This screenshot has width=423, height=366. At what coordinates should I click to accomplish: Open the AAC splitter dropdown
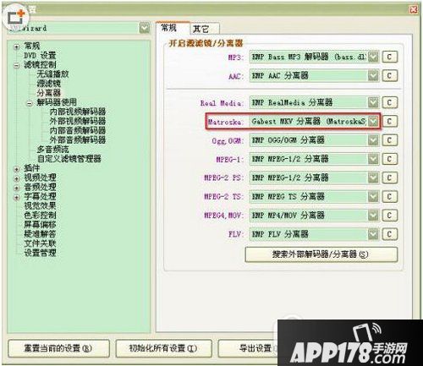pyautogui.click(x=373, y=75)
